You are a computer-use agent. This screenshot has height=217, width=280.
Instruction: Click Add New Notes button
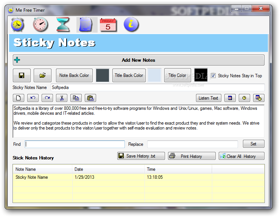138,60
